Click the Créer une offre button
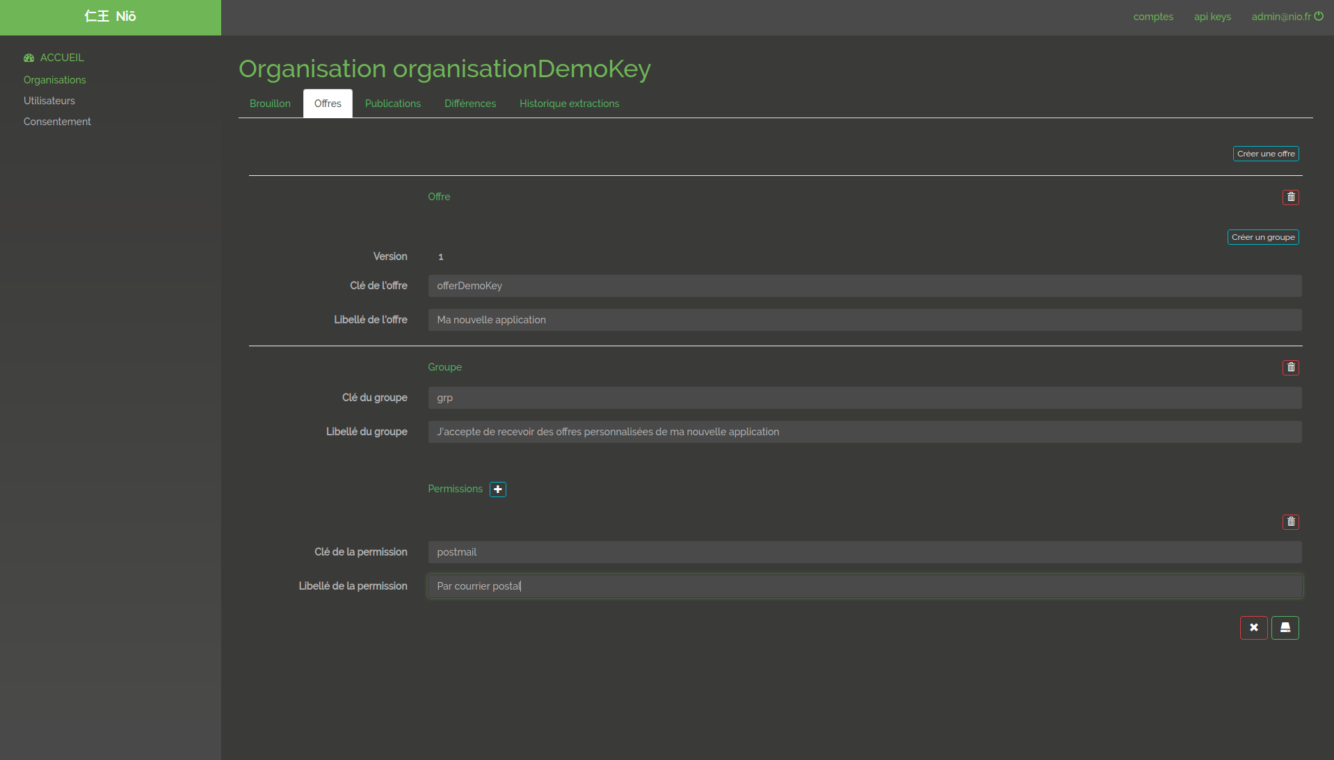The width and height of the screenshot is (1334, 760). point(1265,154)
